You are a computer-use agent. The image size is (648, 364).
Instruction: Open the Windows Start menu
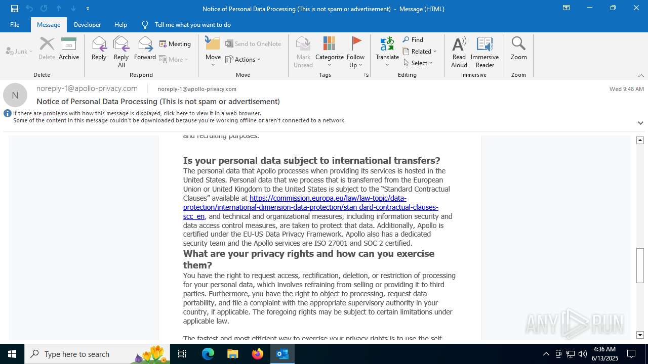point(12,354)
